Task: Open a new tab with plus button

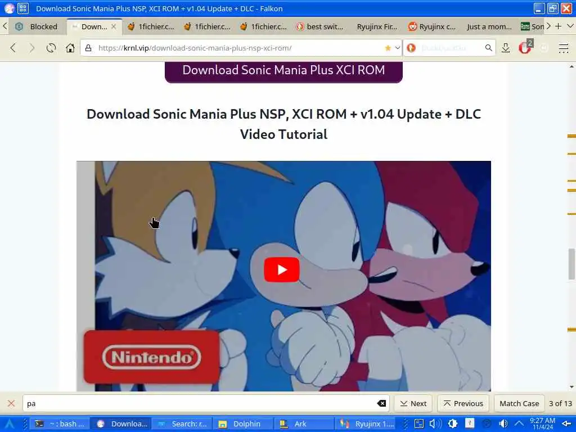Action: (x=559, y=26)
